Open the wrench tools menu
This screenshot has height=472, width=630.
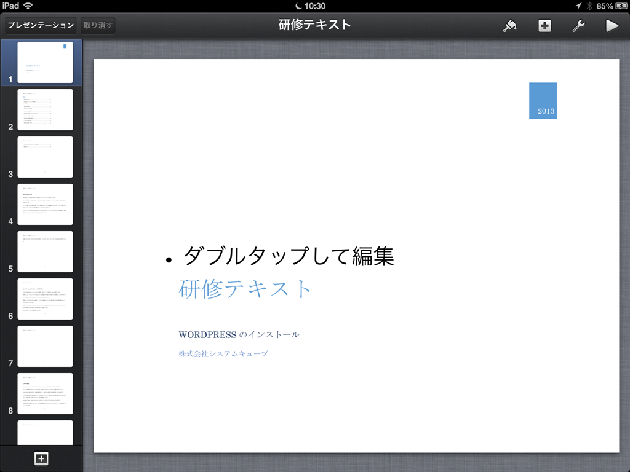click(x=578, y=26)
